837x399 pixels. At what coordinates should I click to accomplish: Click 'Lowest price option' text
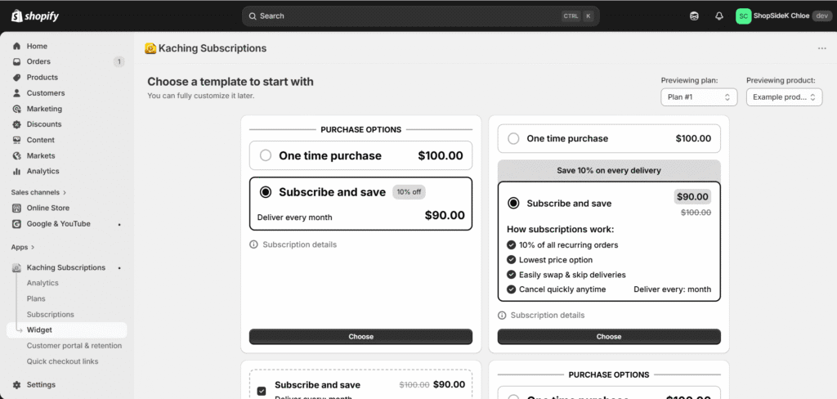click(556, 260)
